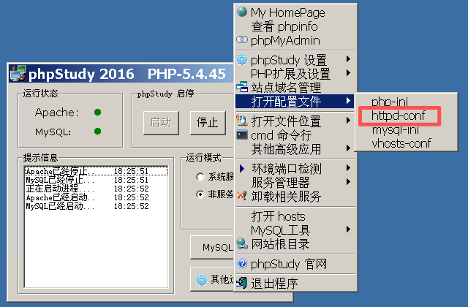Image resolution: width=468 pixels, height=307 pixels.
Task: Choose 退出程序 to quit
Action: (x=295, y=283)
